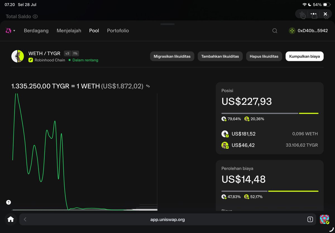Screen dimensions: 335x233
Task: Click the US$227,93 position value
Action: 247,101
